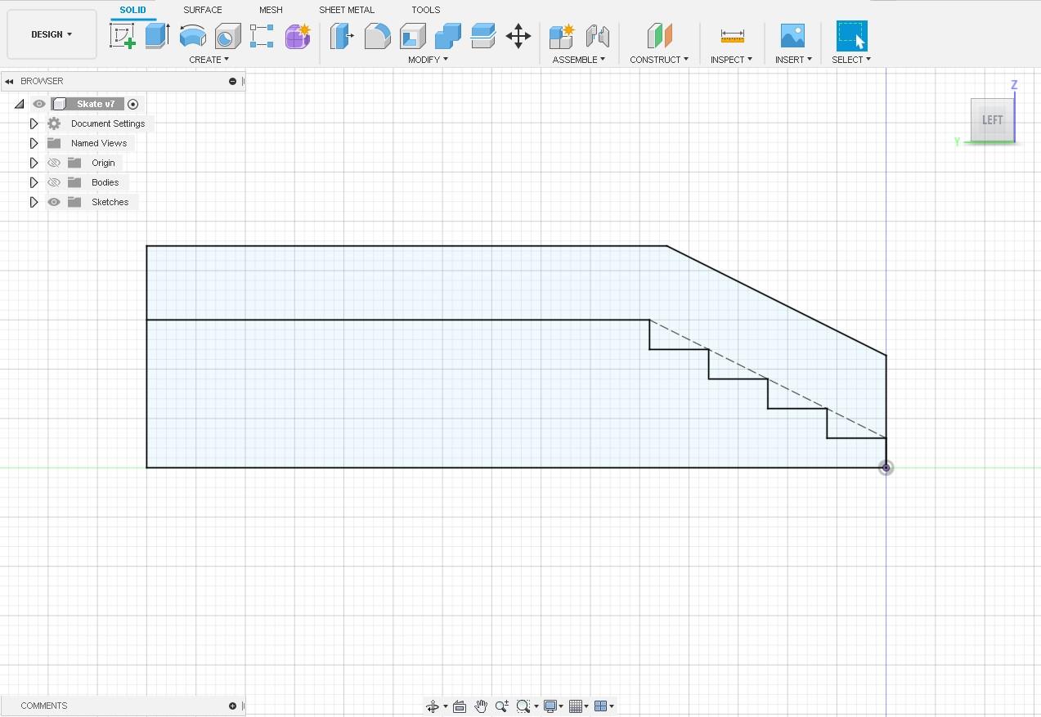1041x717 pixels.
Task: Click the BROWSER panel options dot
Action: click(x=233, y=81)
